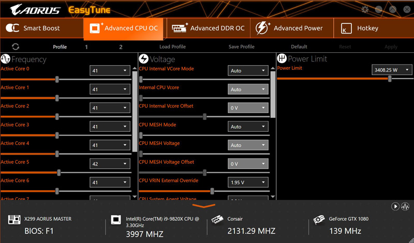Click the Power Limit gear-shift icon

point(282,58)
